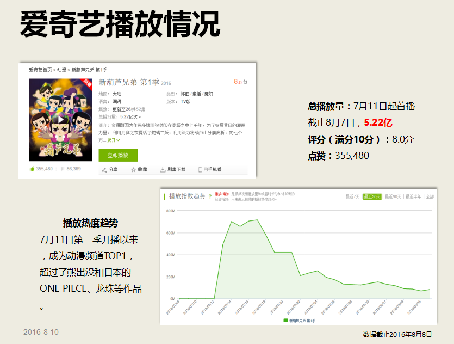Toggle the 新葫芦兄弟 第1季 chart legend
Viewport: 454px width, 344px height.
click(300, 321)
